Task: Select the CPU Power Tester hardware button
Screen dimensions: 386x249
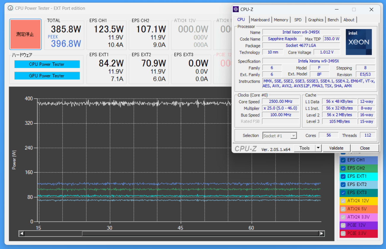Action: point(47,64)
